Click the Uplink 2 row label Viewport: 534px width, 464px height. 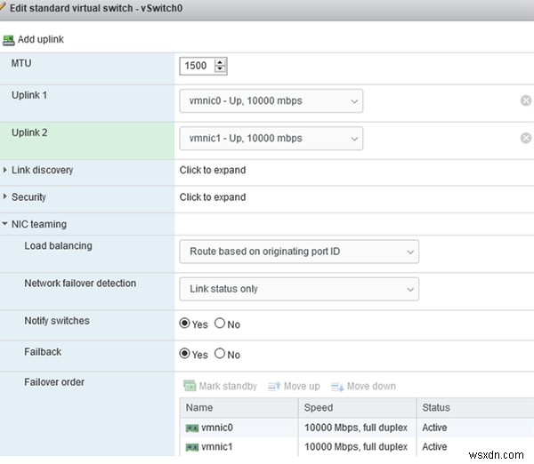29,132
